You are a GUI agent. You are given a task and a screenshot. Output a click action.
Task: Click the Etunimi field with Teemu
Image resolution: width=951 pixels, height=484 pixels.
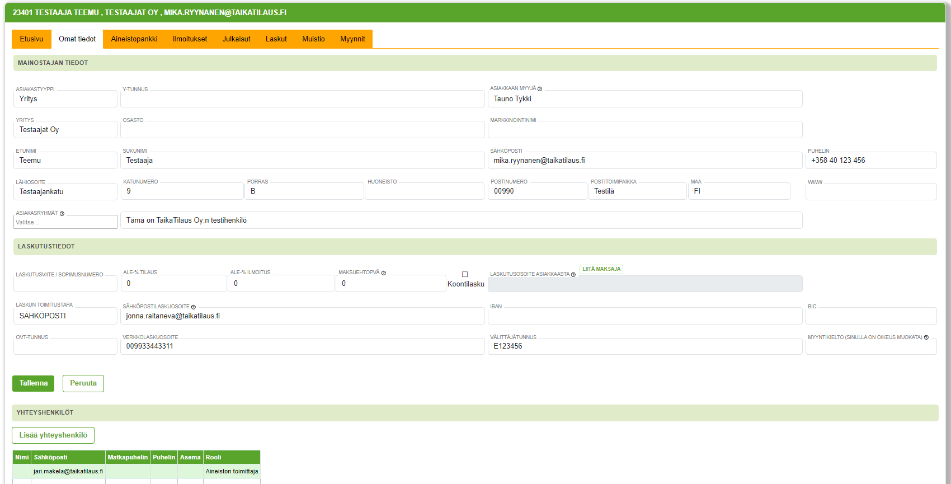click(x=65, y=161)
